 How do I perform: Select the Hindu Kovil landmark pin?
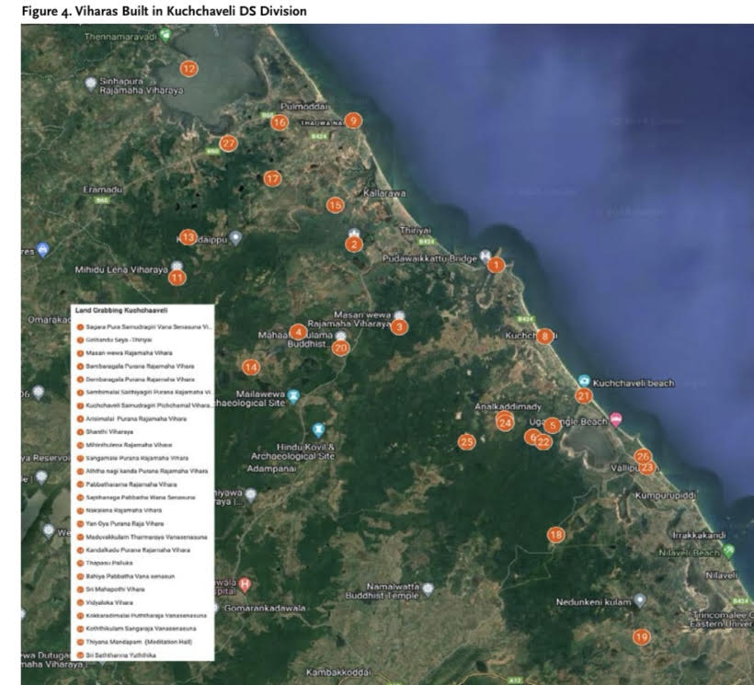pos(318,429)
